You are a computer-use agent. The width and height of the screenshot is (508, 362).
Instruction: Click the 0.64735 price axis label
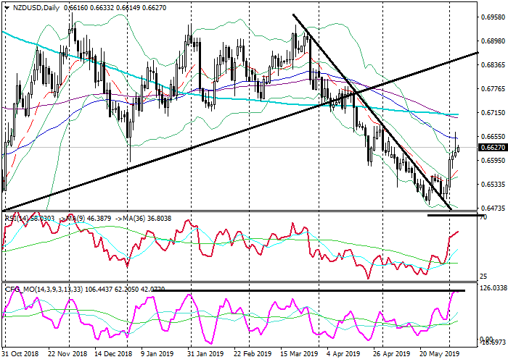pos(493,208)
